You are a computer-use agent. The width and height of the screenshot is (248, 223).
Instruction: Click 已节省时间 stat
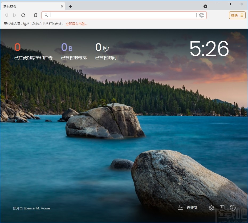(x=106, y=51)
